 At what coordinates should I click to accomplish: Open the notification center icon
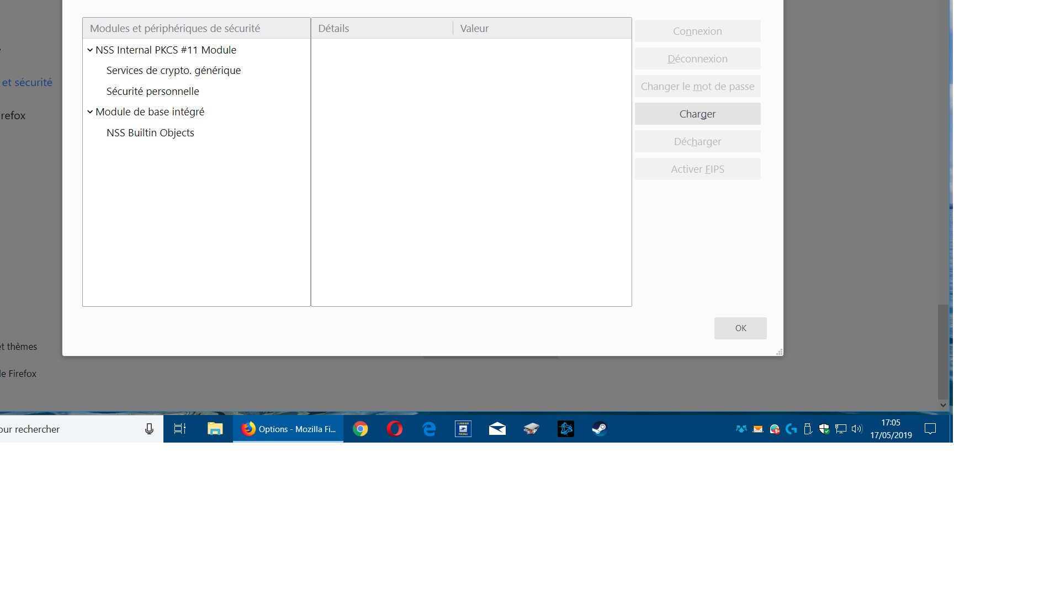click(930, 429)
